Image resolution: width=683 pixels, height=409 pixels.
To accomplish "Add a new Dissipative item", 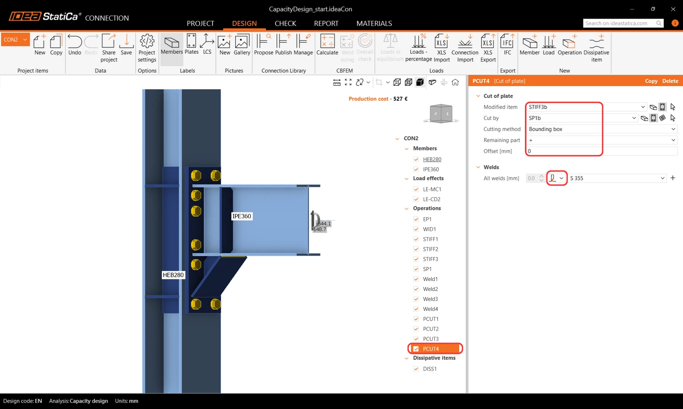I will [x=596, y=48].
